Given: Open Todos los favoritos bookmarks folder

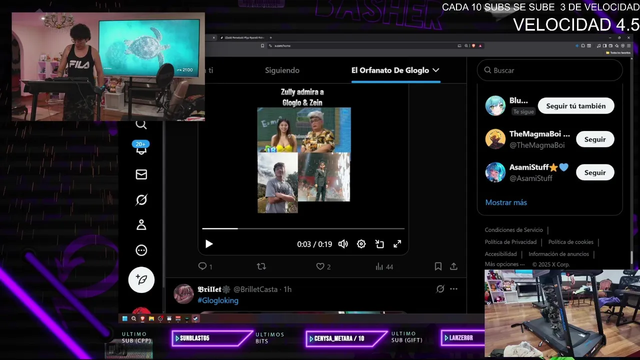Looking at the screenshot, I should [x=618, y=52].
